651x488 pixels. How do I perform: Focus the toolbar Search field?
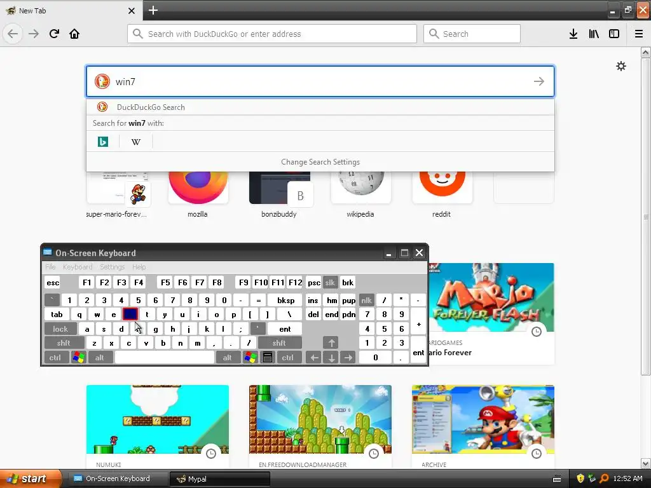tap(472, 34)
